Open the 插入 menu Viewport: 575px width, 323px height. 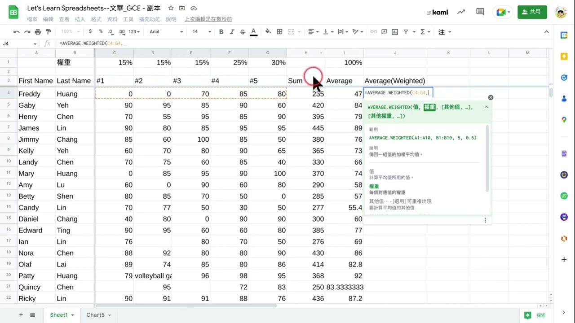pos(80,19)
